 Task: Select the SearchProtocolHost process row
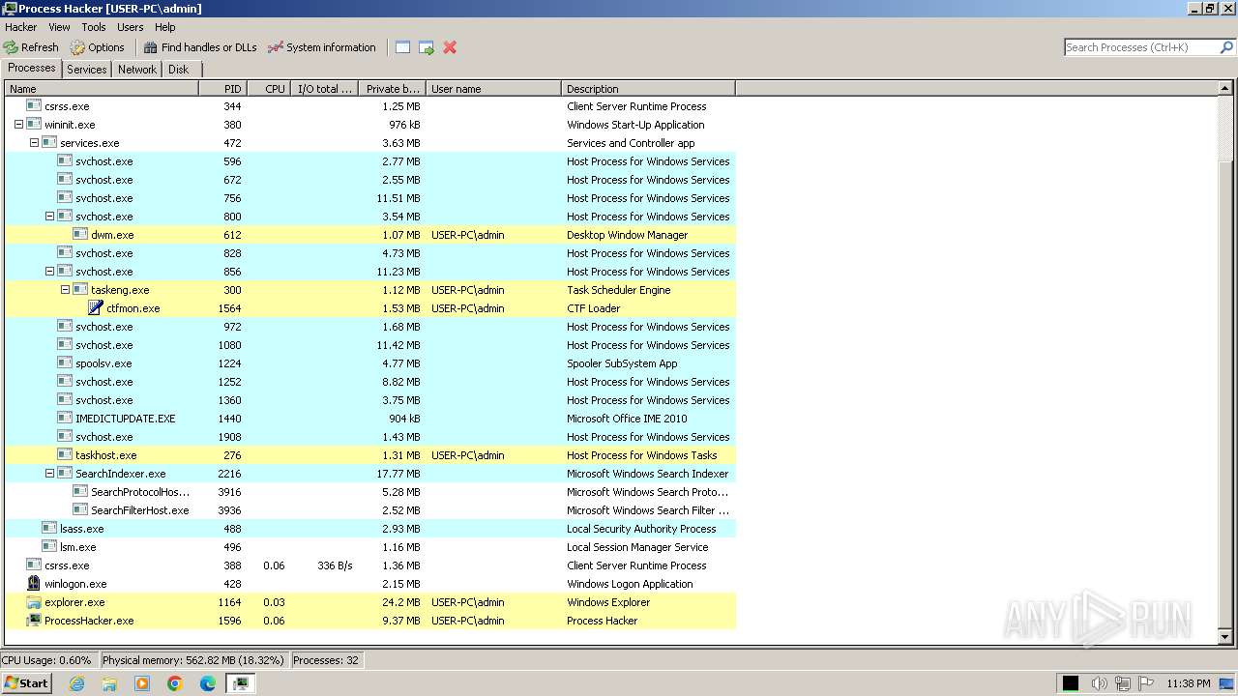pyautogui.click(x=370, y=492)
